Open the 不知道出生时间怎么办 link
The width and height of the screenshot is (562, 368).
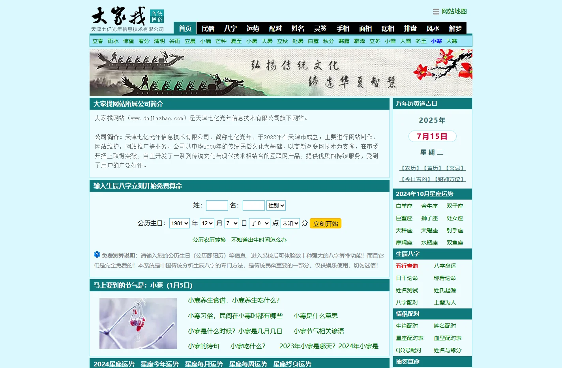(259, 240)
